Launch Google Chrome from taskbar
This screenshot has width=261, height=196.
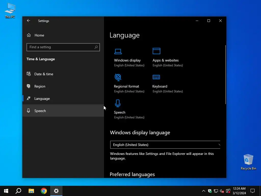44,191
